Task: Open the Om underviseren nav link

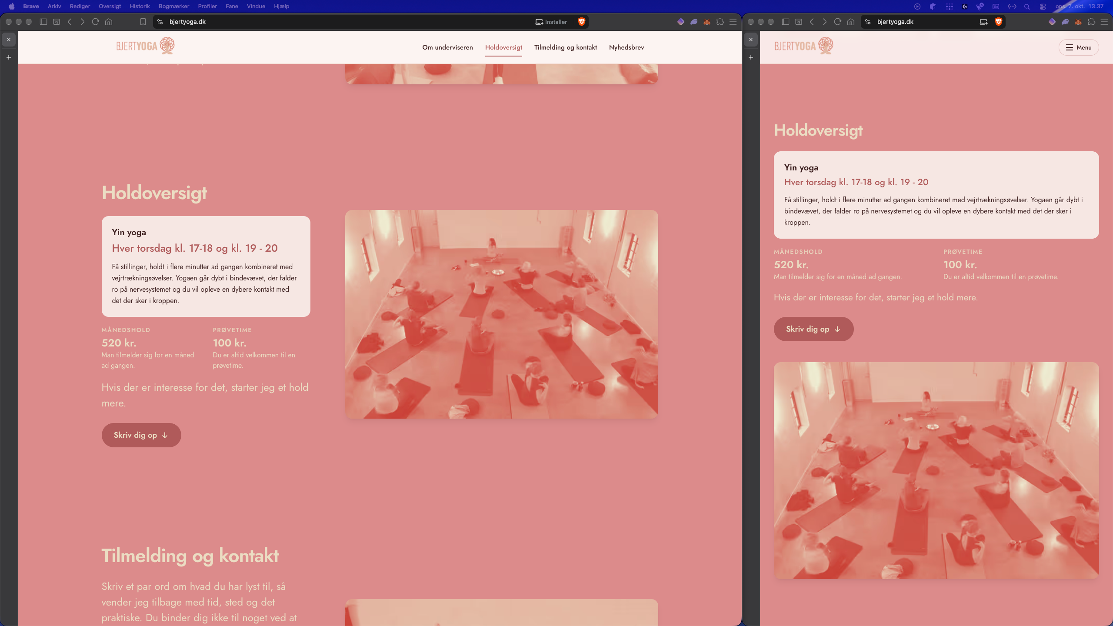Action: [x=447, y=47]
